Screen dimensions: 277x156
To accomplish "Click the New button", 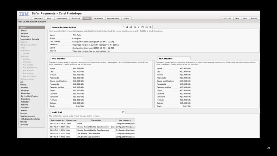I will (237, 18).
